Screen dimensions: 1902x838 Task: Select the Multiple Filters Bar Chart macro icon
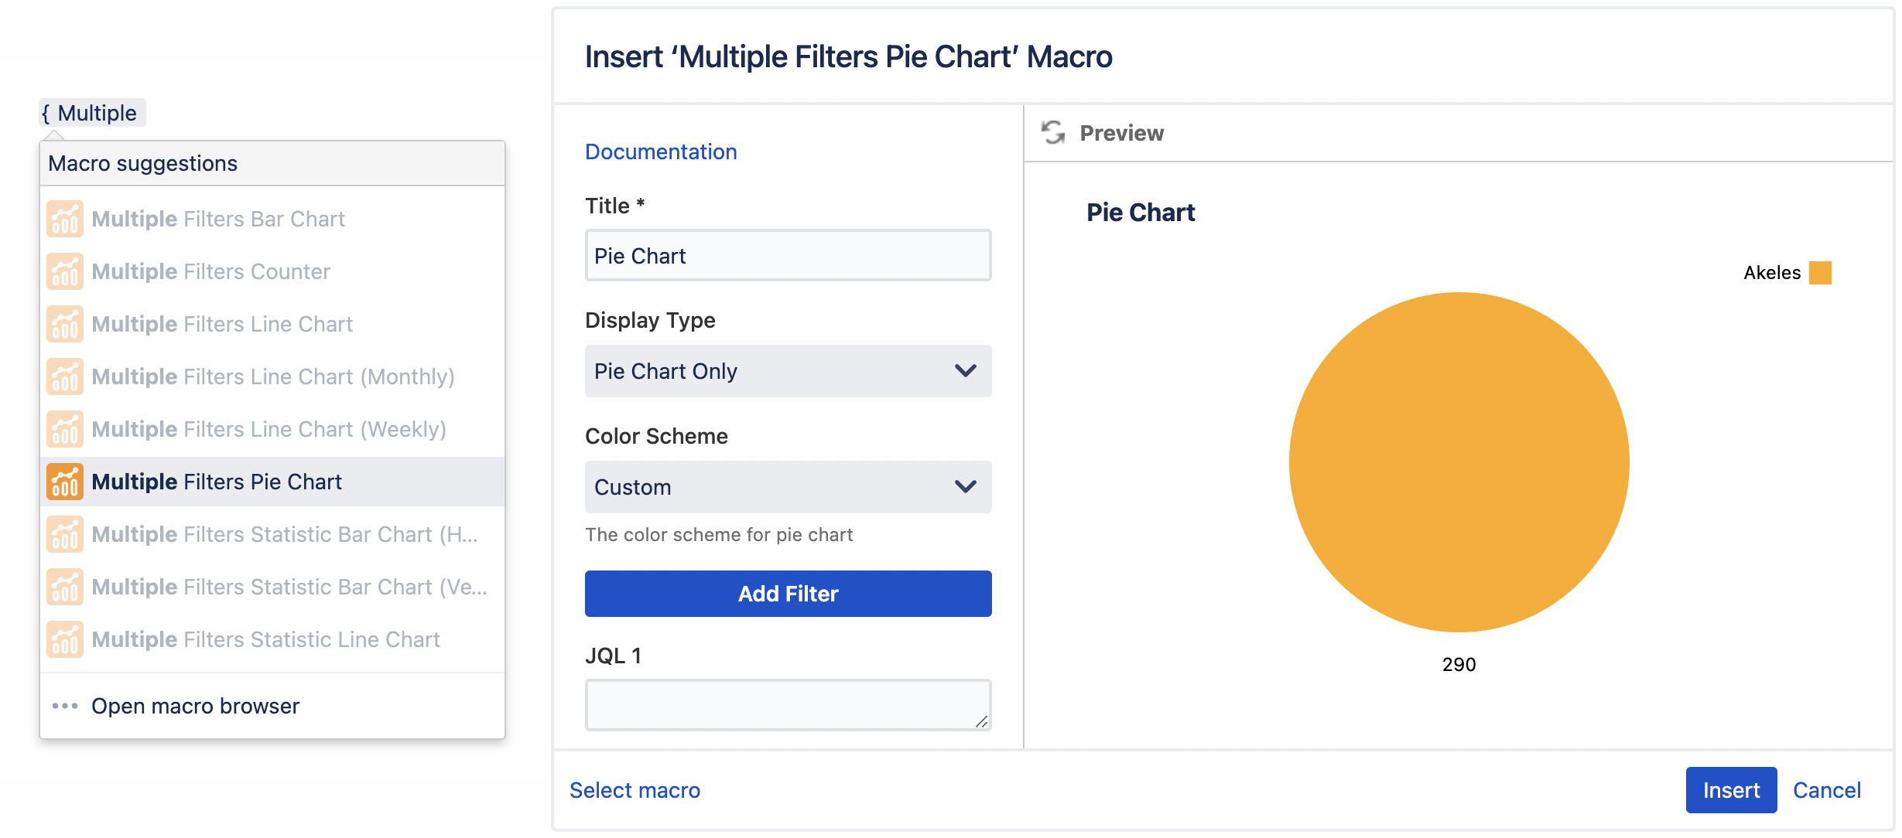64,219
